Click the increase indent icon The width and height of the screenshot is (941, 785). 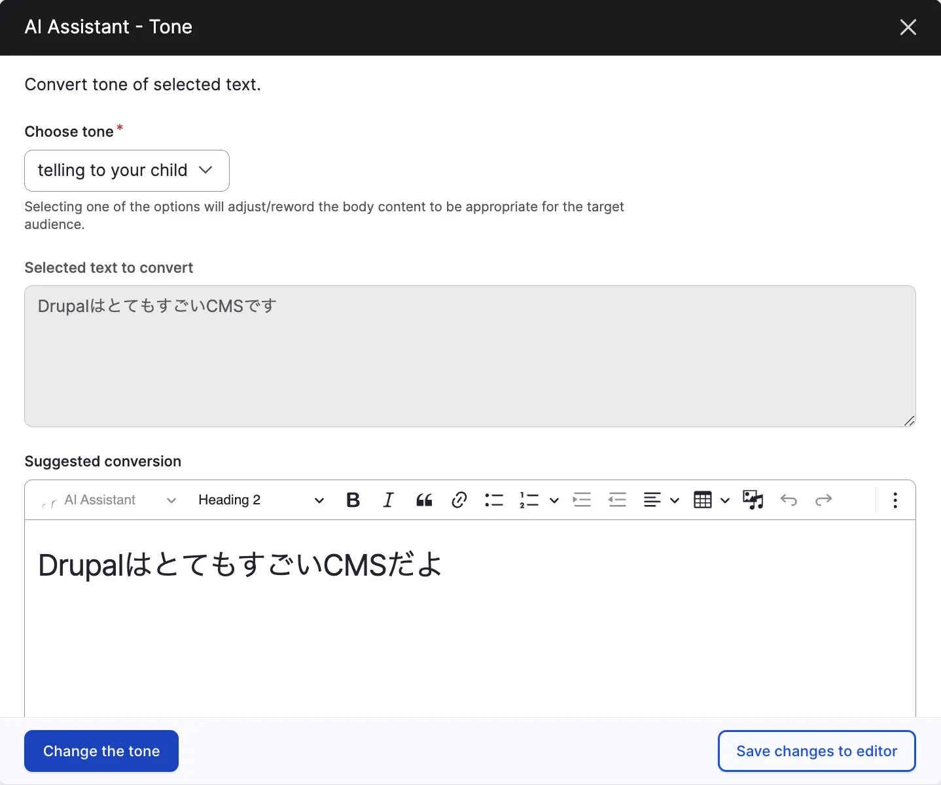click(x=582, y=500)
